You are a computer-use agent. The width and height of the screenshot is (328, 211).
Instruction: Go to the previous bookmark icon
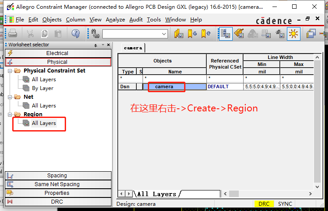point(206,34)
